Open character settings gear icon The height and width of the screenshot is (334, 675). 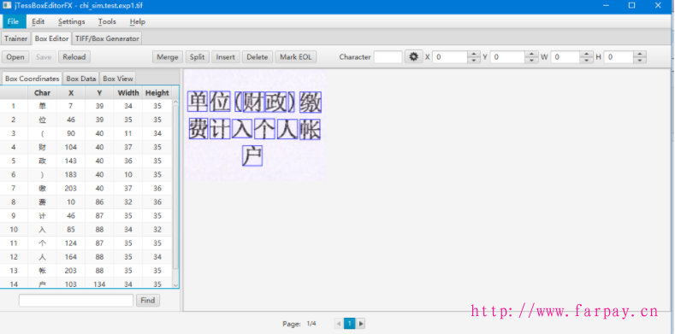click(x=414, y=56)
